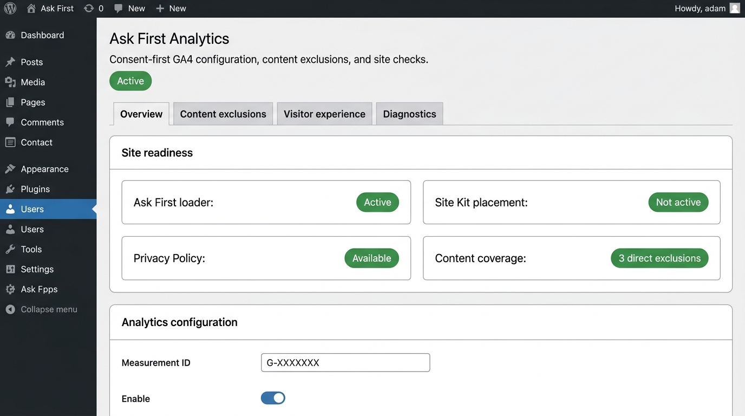The width and height of the screenshot is (745, 416).
Task: Click the Media icon in sidebar
Action: point(10,82)
